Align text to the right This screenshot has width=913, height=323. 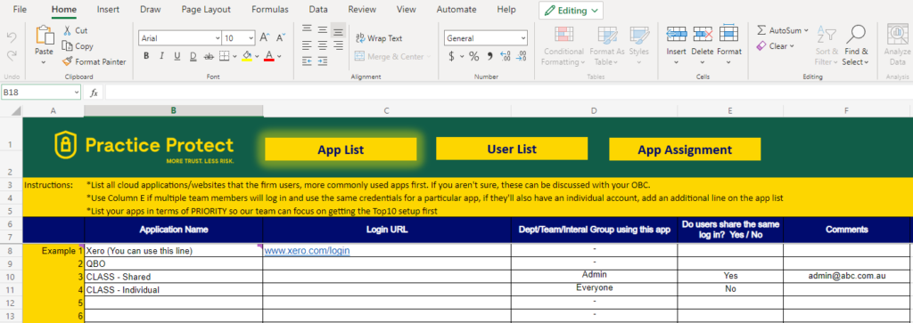[x=338, y=44]
